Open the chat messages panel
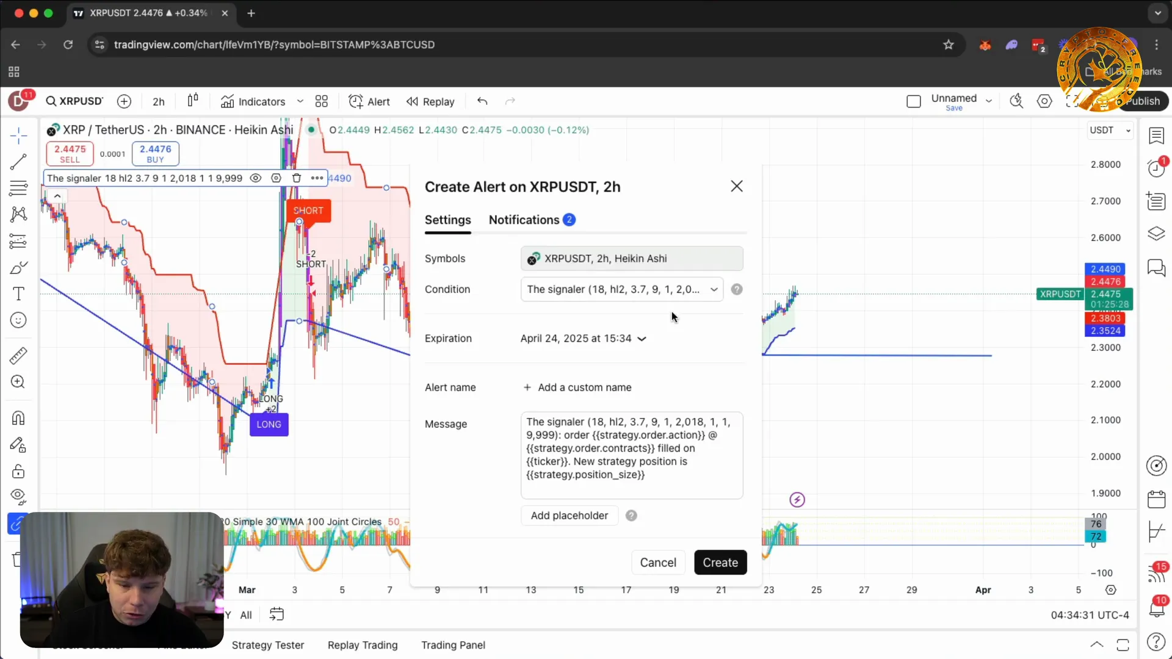This screenshot has height=659, width=1172. tap(1156, 267)
